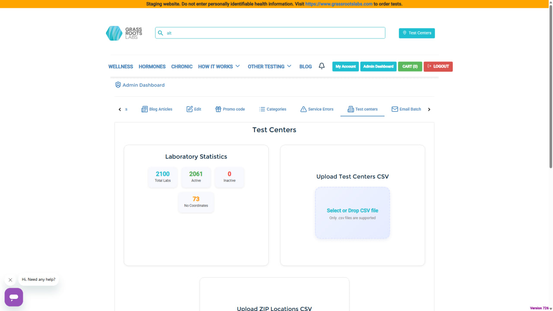
Task: Click the LOGOUT button
Action: pyautogui.click(x=438, y=67)
